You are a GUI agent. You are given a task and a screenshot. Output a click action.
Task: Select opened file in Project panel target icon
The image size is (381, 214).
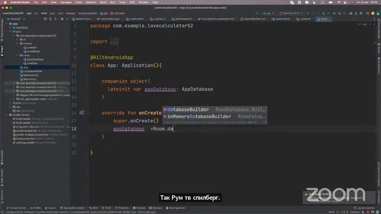[x=45, y=19]
